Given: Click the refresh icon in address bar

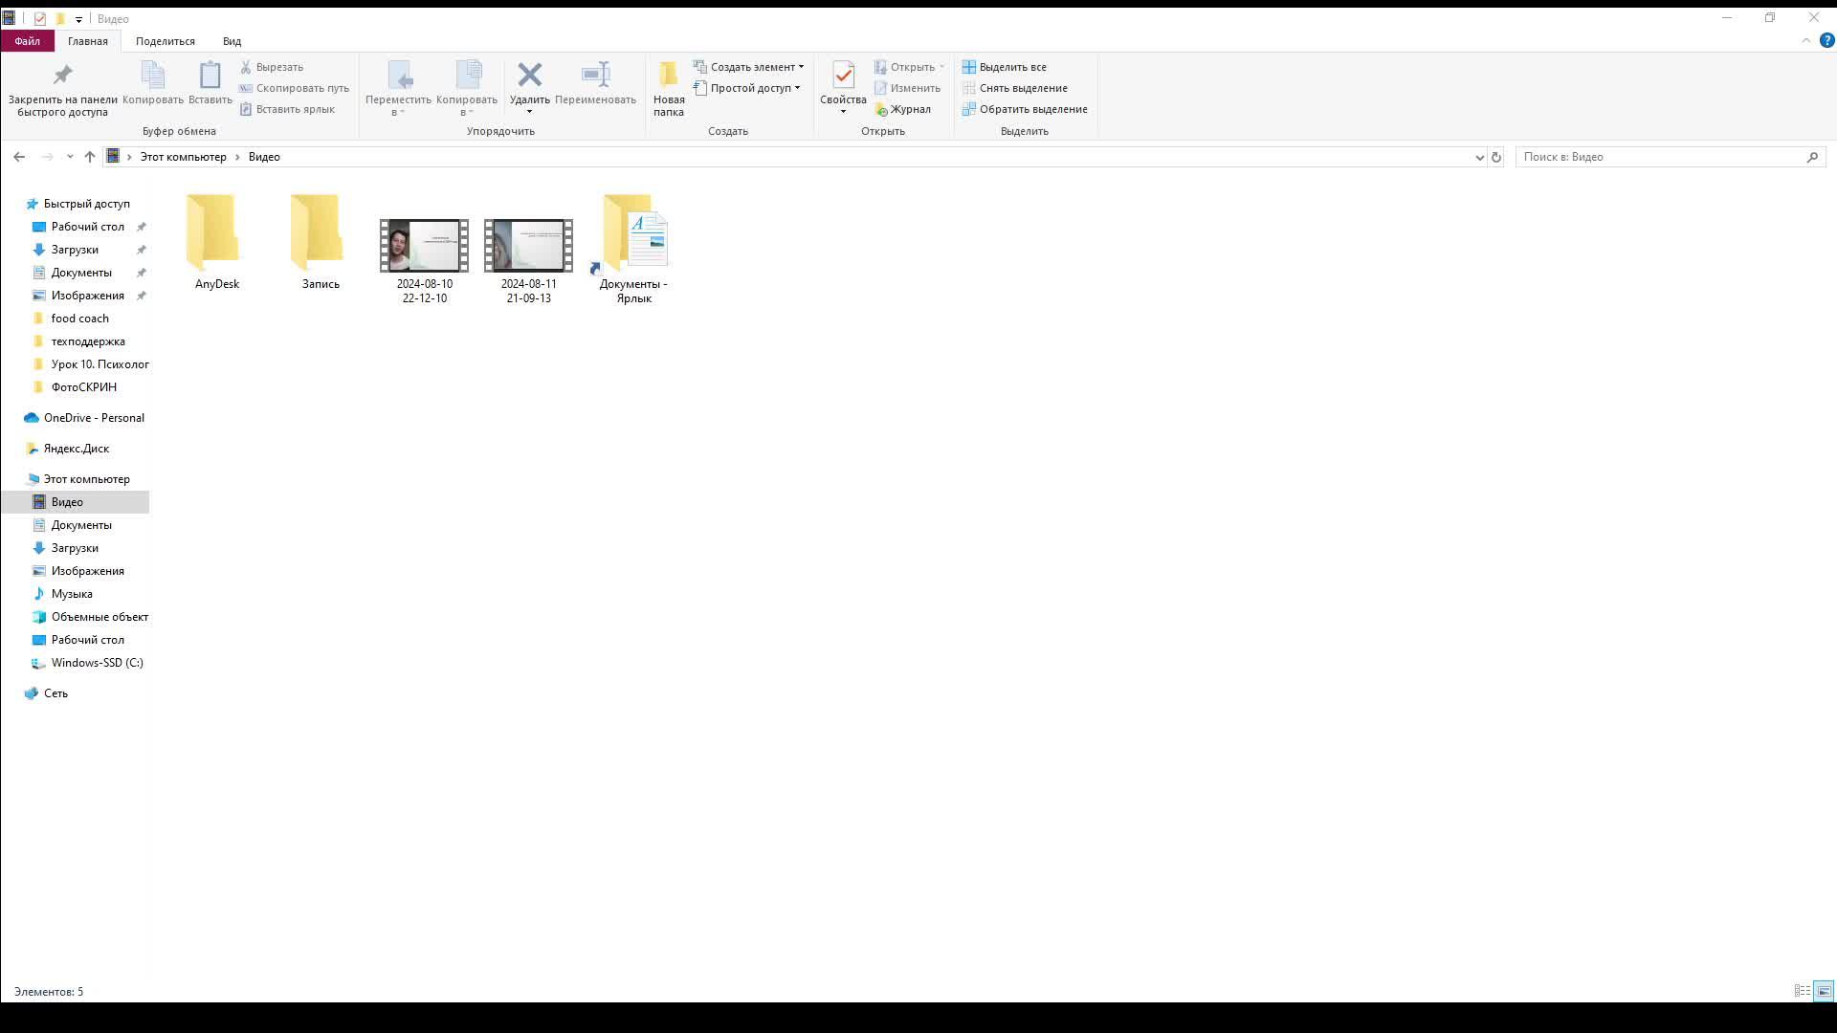Looking at the screenshot, I should [x=1496, y=157].
